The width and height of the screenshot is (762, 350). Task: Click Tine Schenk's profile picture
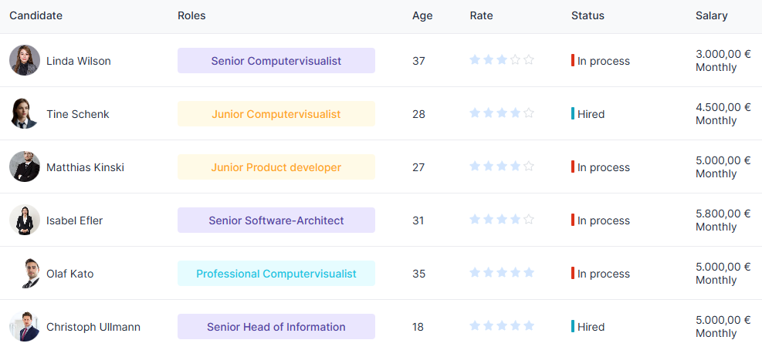(x=25, y=113)
